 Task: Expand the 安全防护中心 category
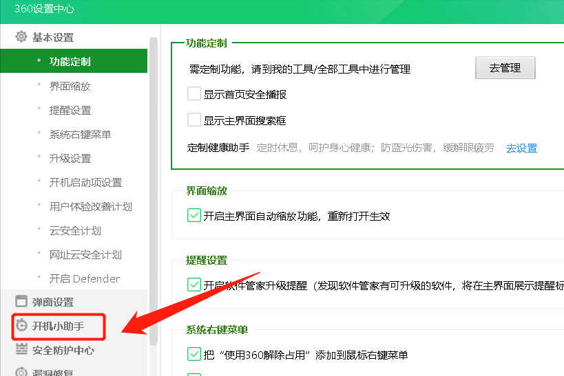(63, 350)
